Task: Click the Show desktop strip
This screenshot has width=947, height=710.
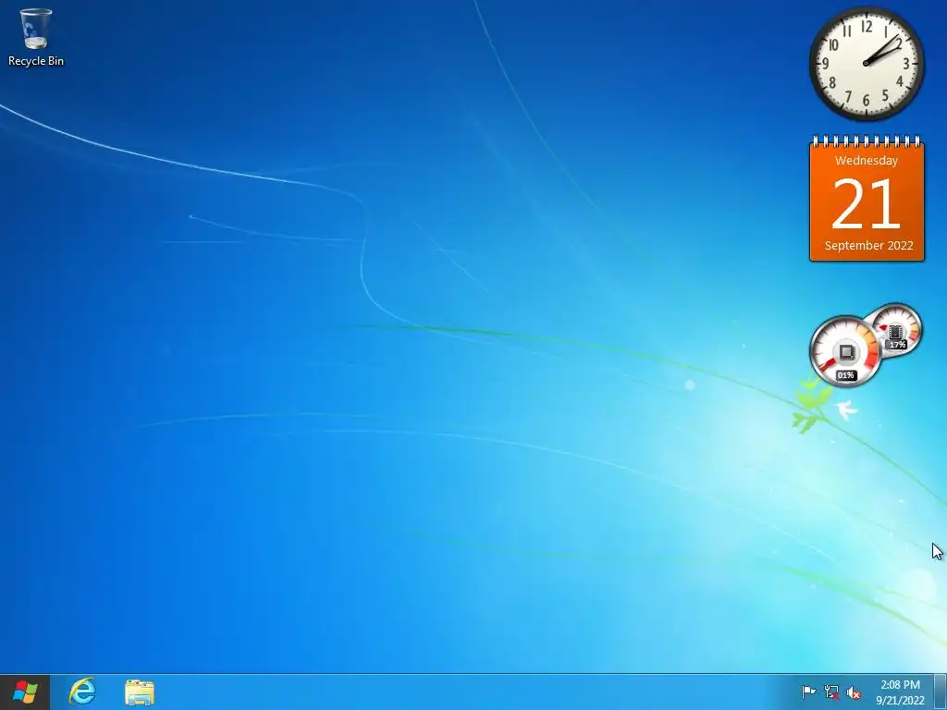Action: (x=941, y=692)
